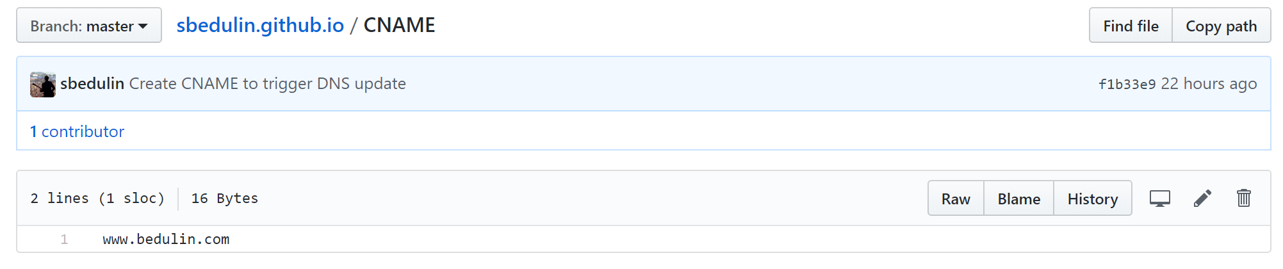This screenshot has height=269, width=1283.
Task: View the Raw file contents
Action: tap(956, 199)
